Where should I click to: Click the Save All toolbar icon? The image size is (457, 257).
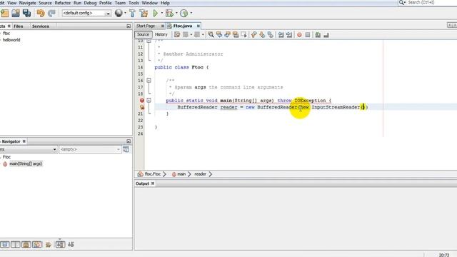click(x=26, y=13)
